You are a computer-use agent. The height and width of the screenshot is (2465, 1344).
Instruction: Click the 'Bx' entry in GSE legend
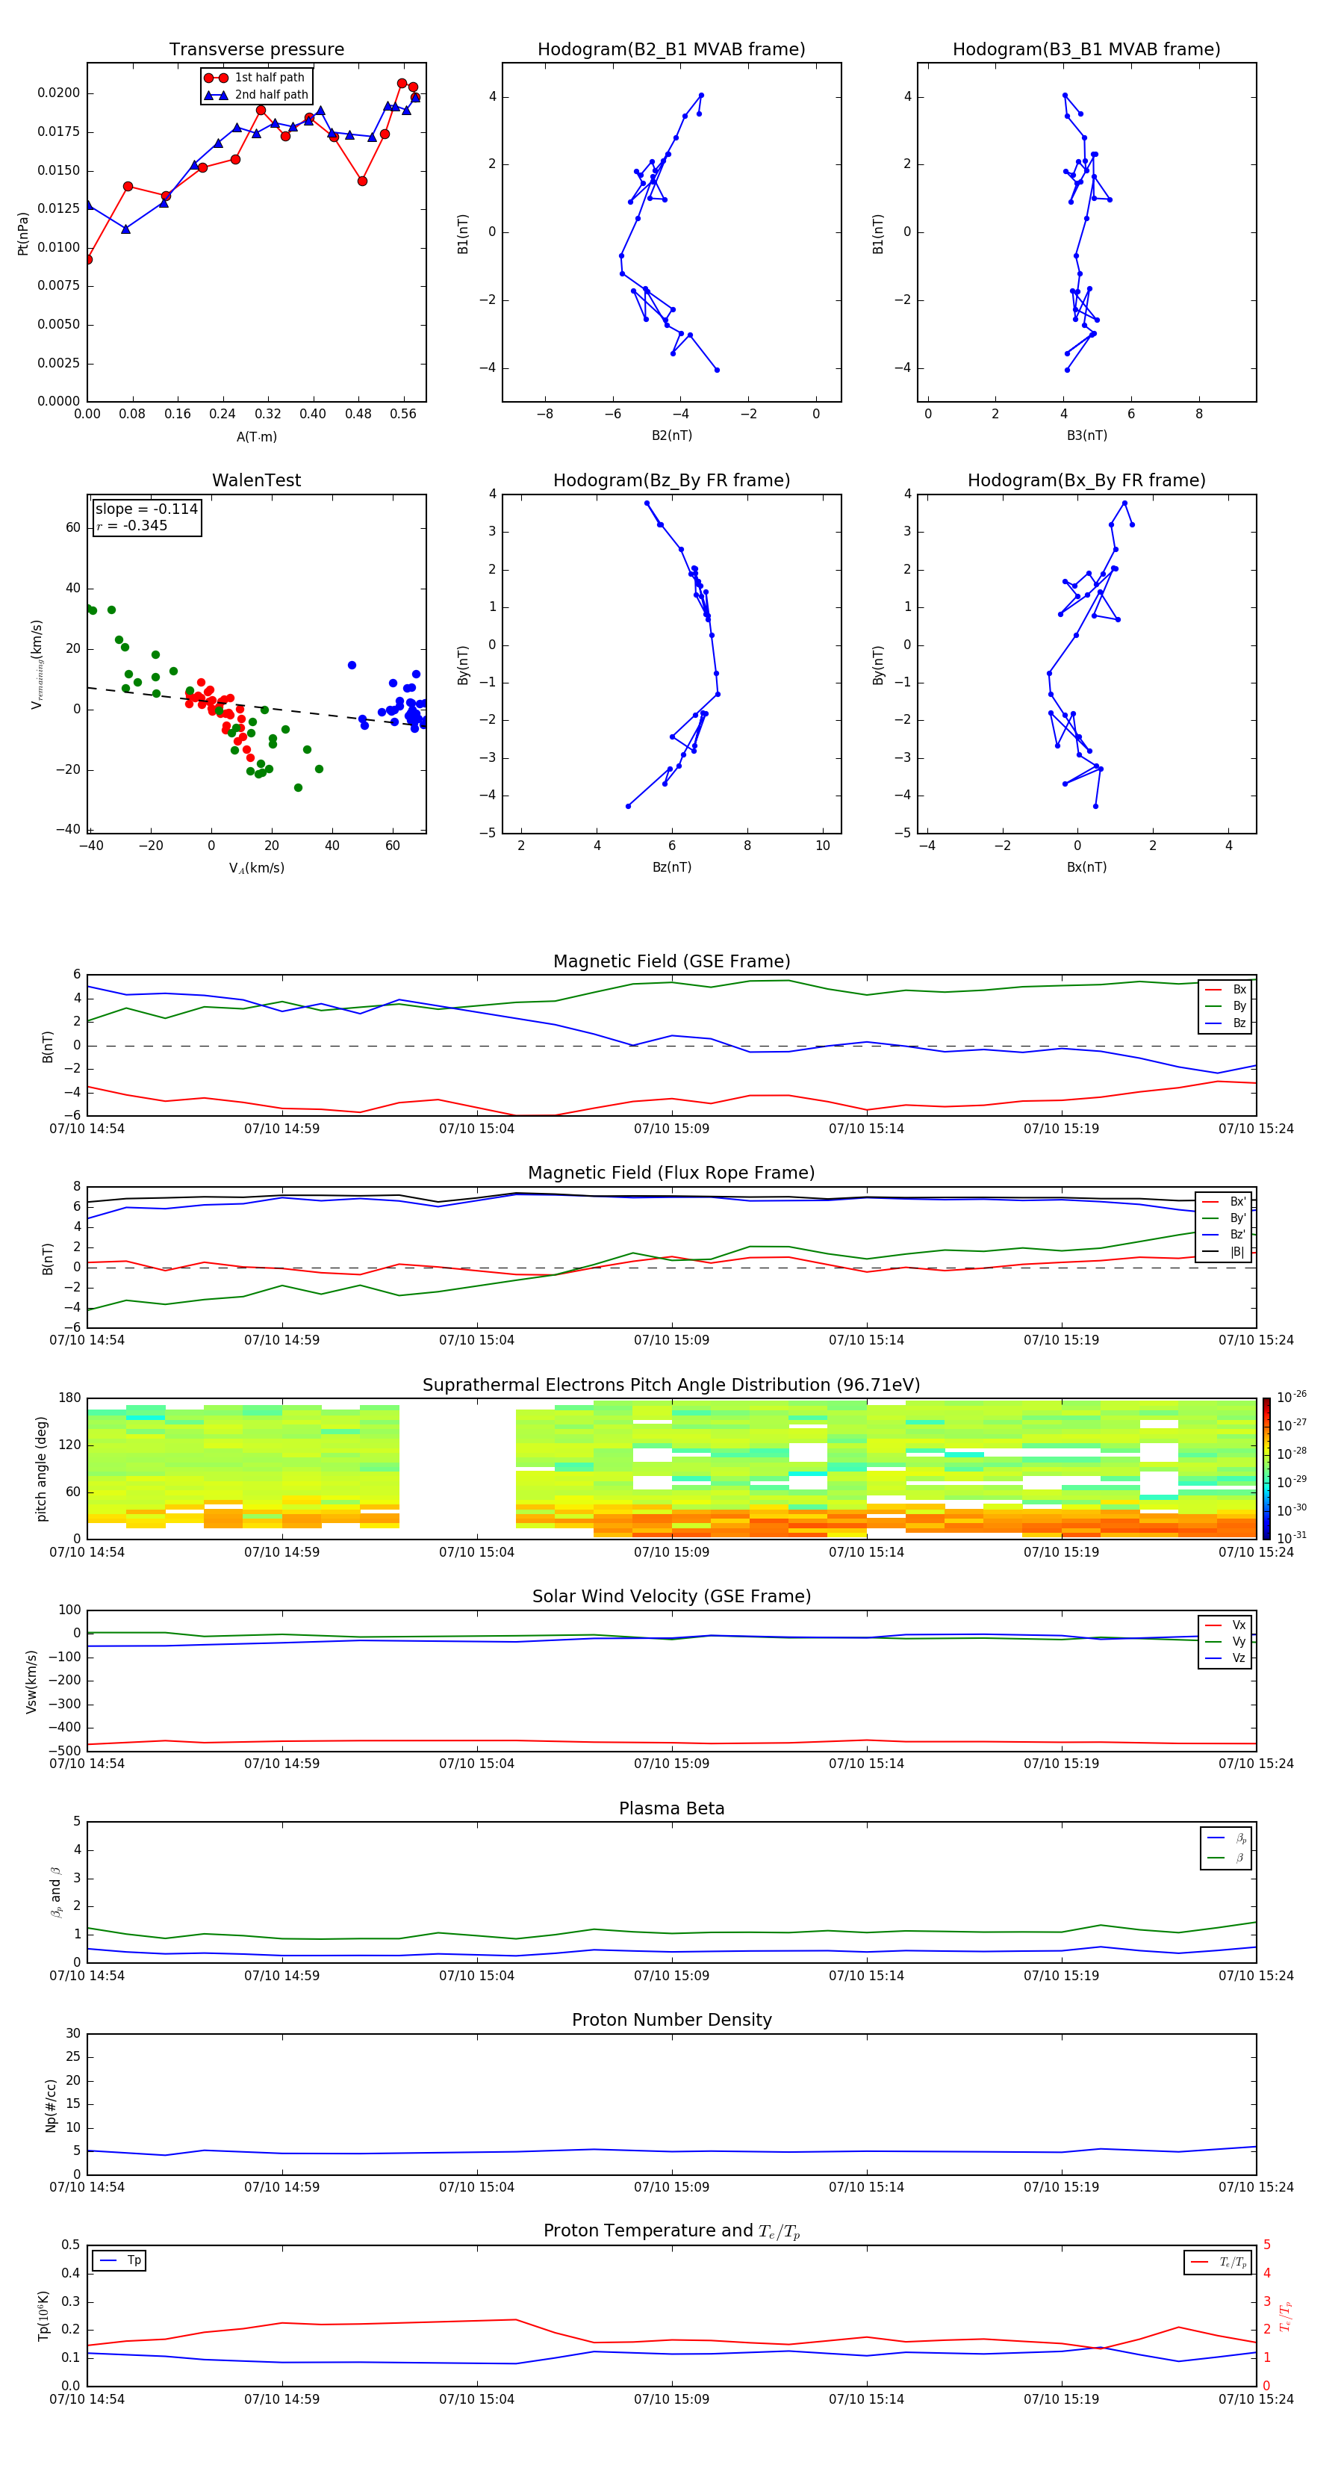(1226, 990)
